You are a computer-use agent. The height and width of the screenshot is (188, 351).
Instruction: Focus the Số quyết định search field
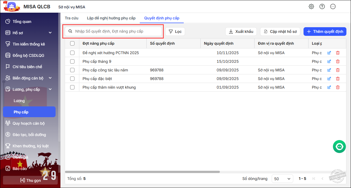coord(116,31)
